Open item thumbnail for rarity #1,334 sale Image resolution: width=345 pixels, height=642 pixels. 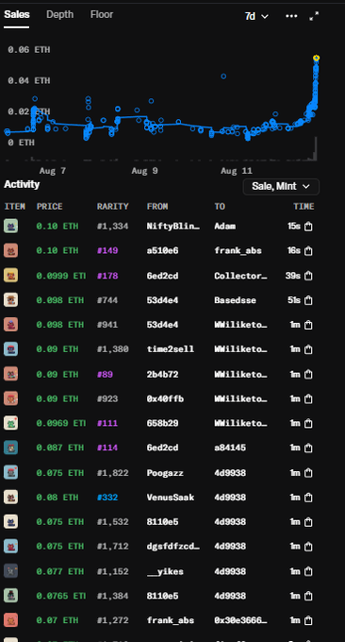pyautogui.click(x=11, y=226)
